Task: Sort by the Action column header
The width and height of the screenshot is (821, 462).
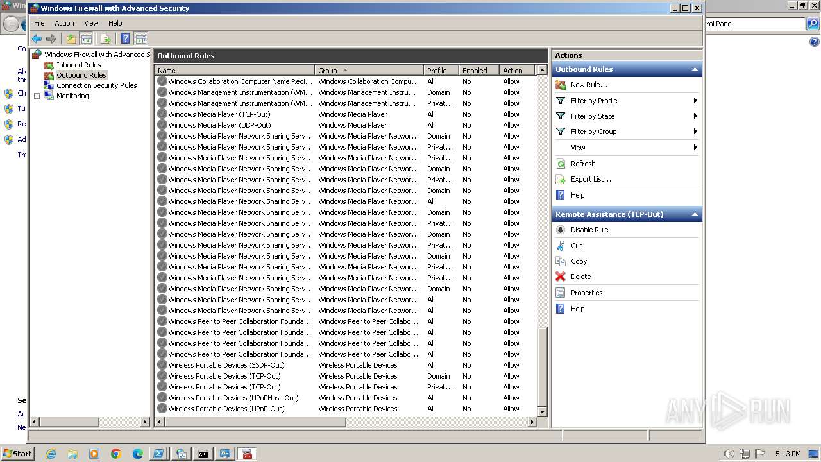Action: (517, 71)
